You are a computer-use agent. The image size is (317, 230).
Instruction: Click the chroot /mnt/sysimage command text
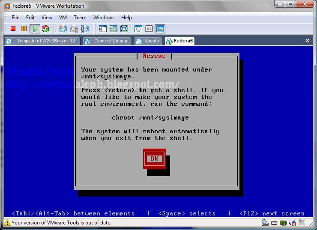(150, 118)
